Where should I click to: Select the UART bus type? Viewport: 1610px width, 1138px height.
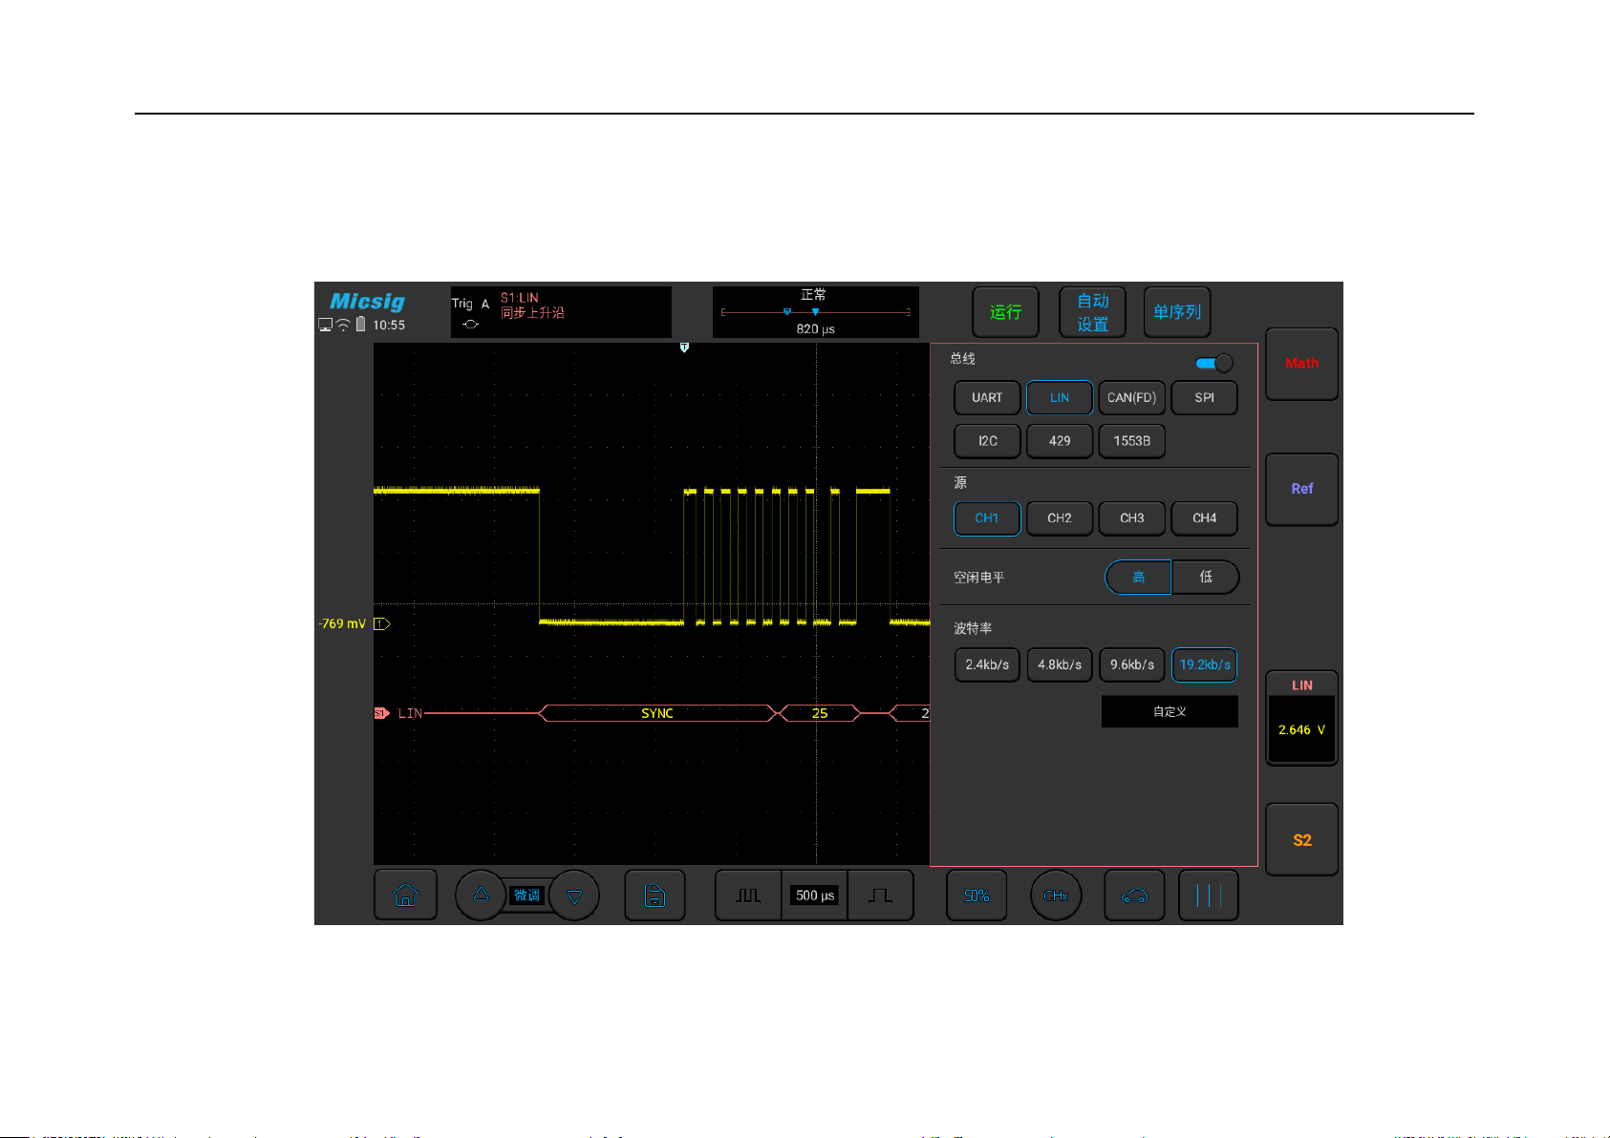(x=987, y=398)
